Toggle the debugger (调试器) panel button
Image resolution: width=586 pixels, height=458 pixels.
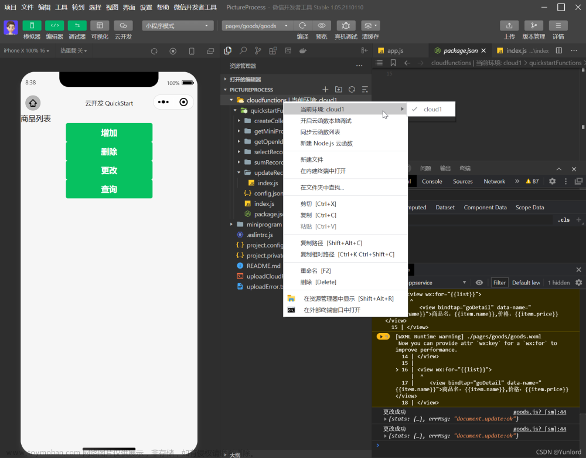click(77, 25)
